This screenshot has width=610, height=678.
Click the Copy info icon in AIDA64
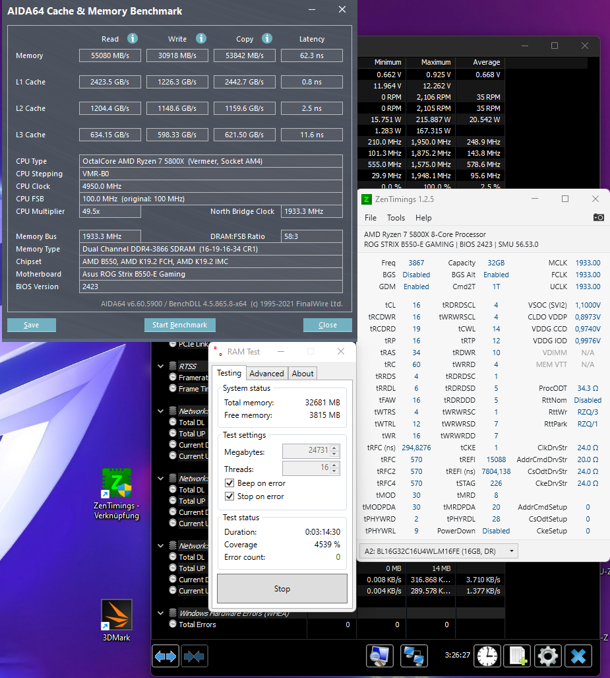tap(267, 38)
